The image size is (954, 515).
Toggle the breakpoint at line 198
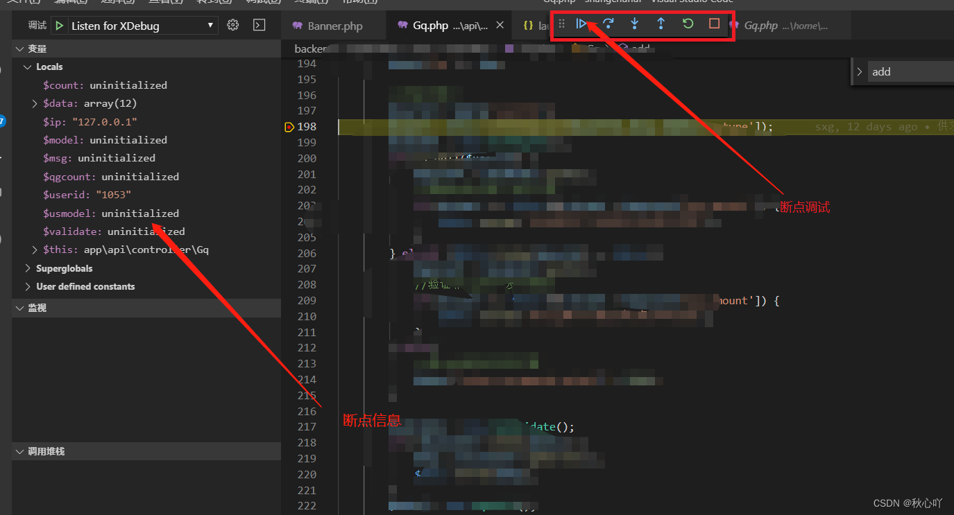290,127
